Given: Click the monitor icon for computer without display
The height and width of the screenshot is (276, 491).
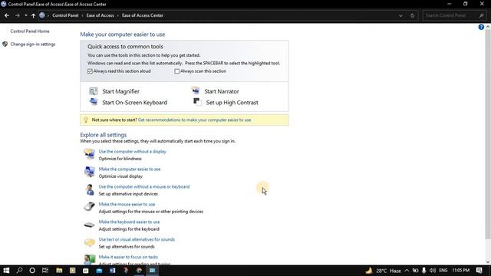Looking at the screenshot, I should pos(89,154).
